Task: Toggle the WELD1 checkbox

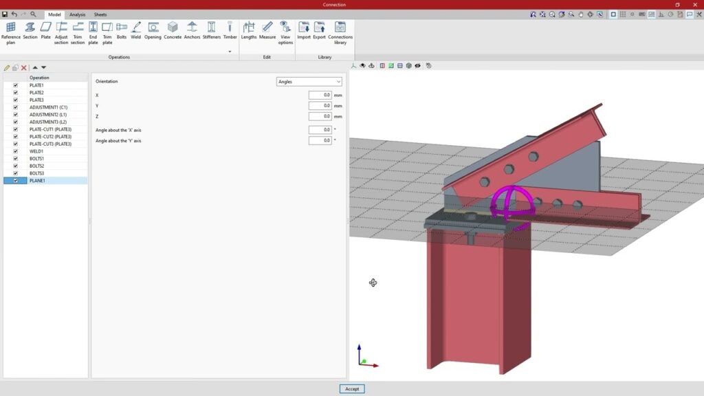Action: click(15, 151)
